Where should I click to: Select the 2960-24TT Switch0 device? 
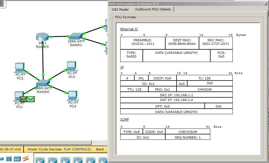point(43,83)
